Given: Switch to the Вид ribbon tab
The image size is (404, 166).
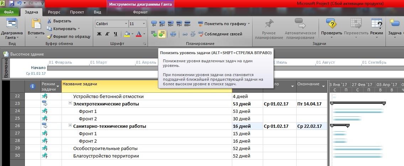Looking at the screenshot, I should 97,12.
